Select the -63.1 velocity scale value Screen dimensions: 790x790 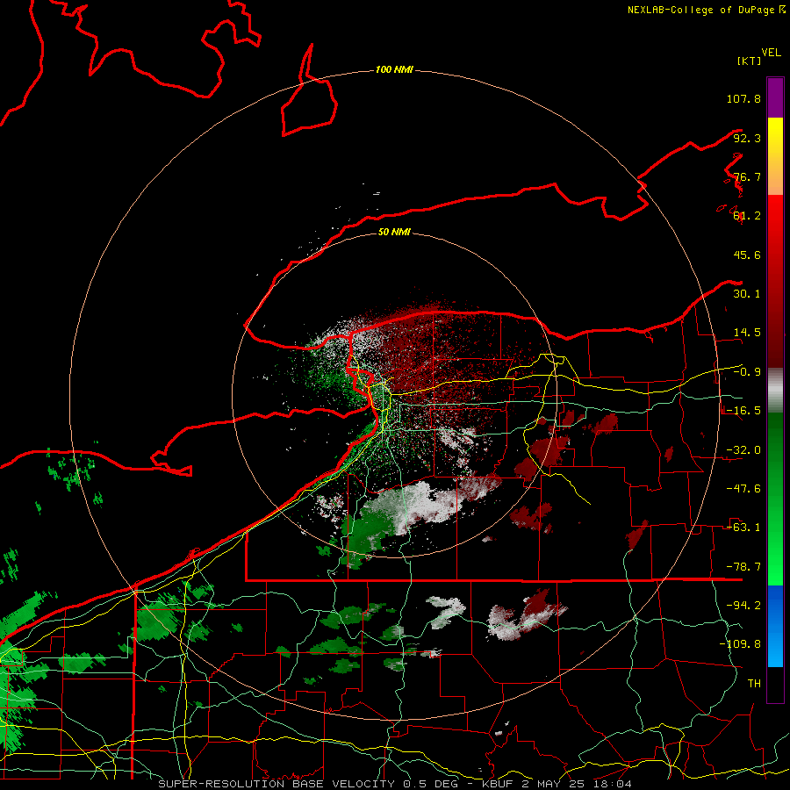(743, 527)
